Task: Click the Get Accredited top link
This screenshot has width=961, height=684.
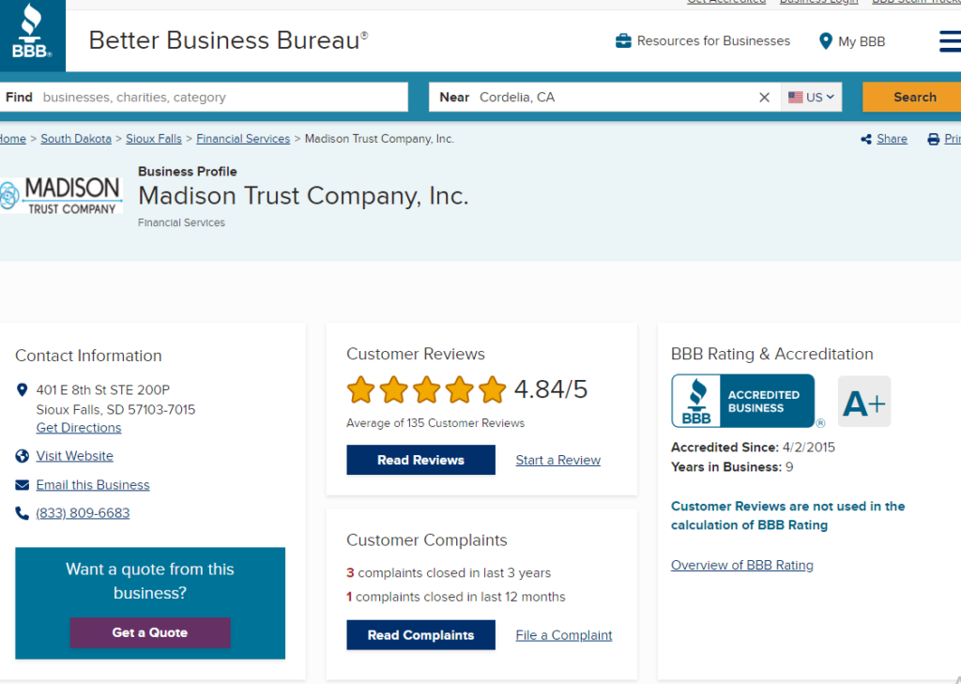Action: pyautogui.click(x=726, y=2)
